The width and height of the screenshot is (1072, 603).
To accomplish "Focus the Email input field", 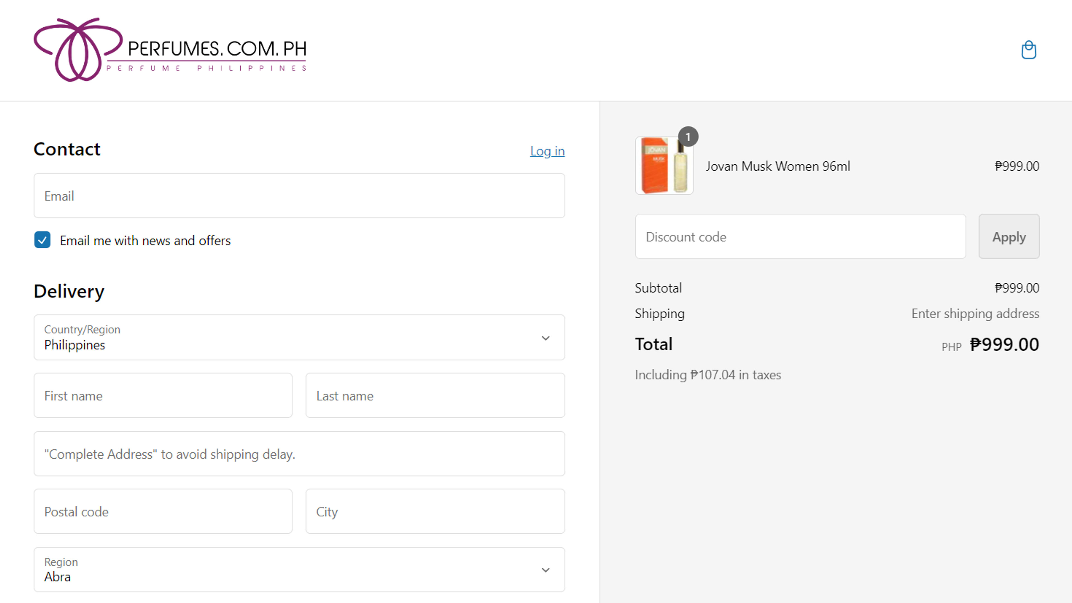I will coord(299,196).
